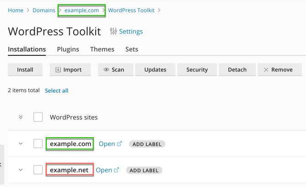Select the example.net checkbox
Viewport: 306px width, 187px height.
click(x=38, y=170)
